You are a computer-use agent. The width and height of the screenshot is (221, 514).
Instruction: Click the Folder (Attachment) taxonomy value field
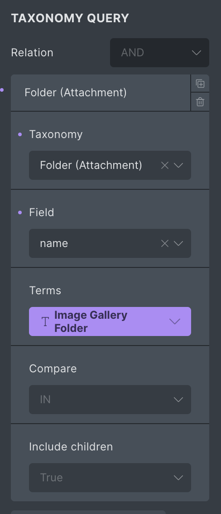point(110,165)
